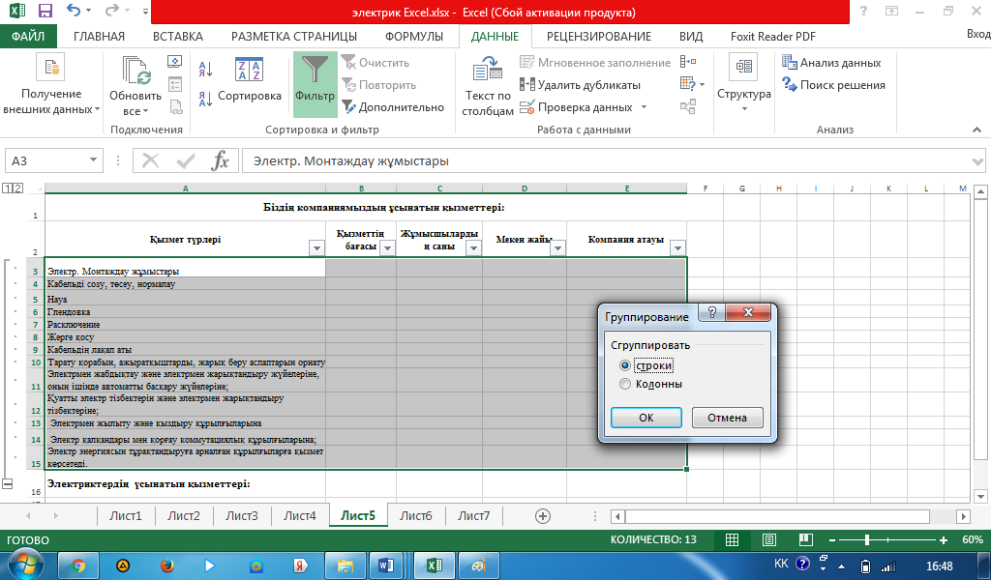Viewport: 991px width, 580px height.
Task: Click the Refresh All icon
Action: tap(135, 72)
